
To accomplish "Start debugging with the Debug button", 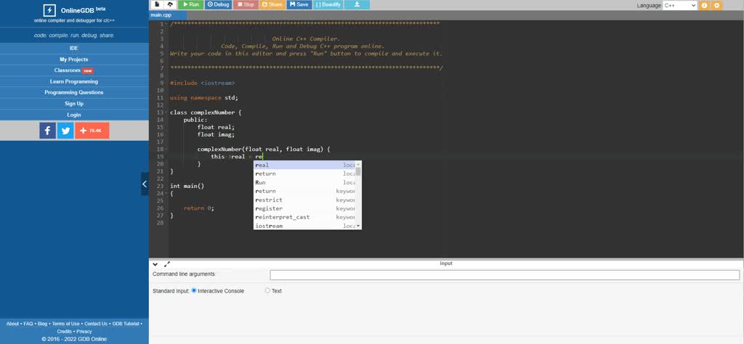I will pos(218,4).
